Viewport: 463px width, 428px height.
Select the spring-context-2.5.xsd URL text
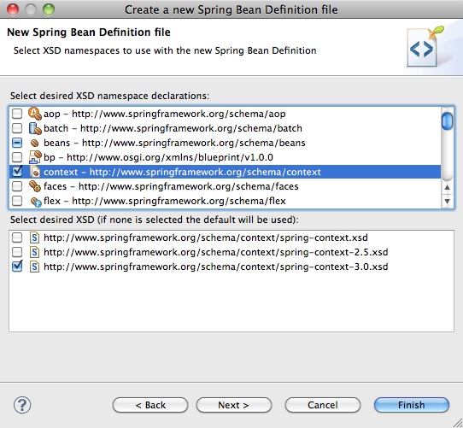tap(215, 252)
